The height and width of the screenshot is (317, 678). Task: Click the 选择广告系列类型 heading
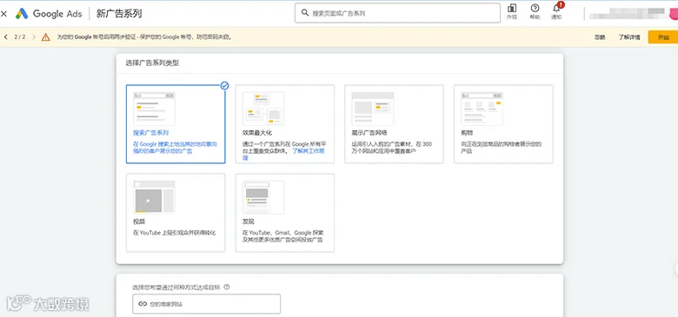[x=152, y=63]
